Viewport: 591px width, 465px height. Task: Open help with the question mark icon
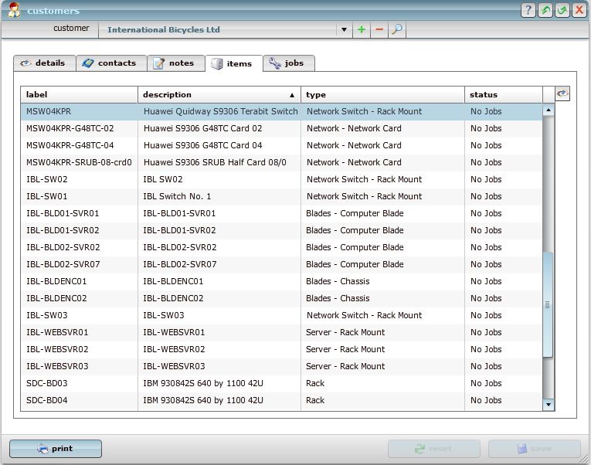point(528,10)
